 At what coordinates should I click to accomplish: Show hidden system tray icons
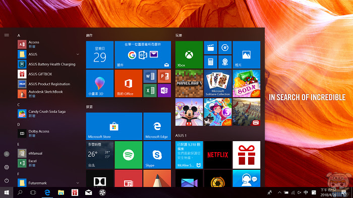click(x=279, y=192)
